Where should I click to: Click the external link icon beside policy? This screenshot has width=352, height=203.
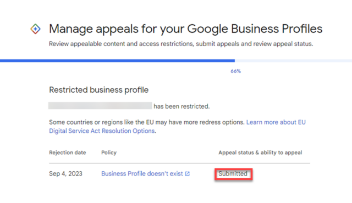tap(187, 174)
